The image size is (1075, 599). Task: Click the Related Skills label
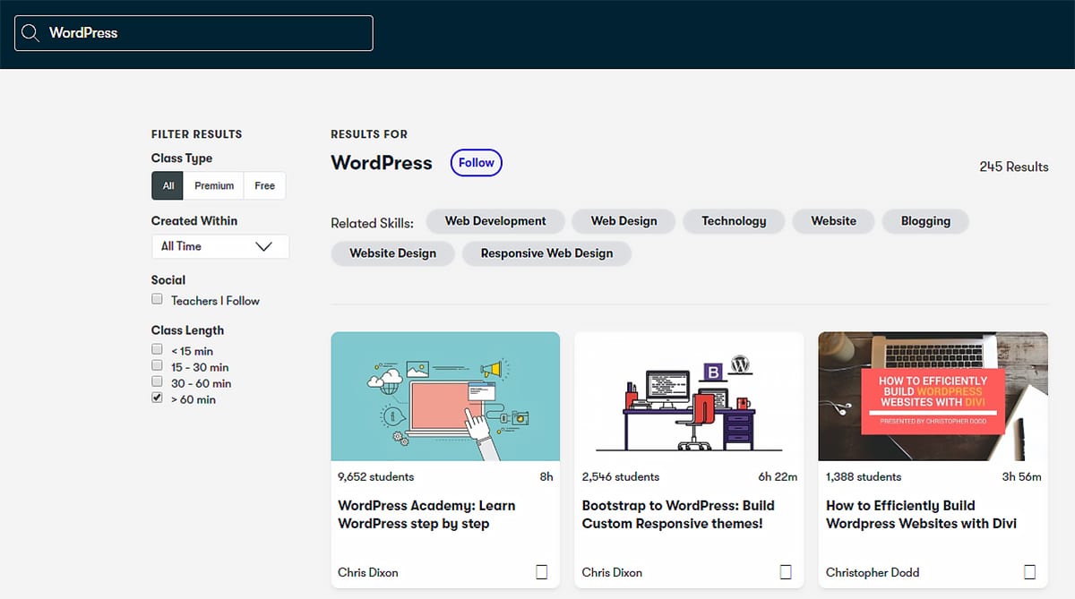373,223
